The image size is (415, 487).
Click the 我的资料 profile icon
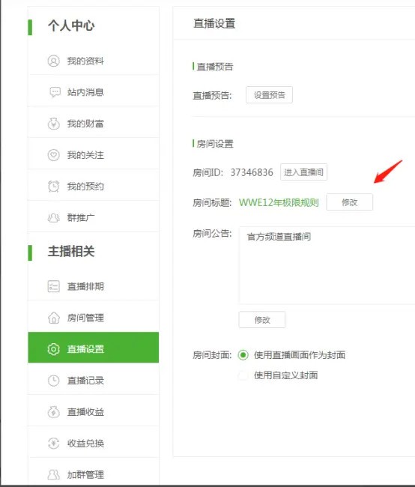(53, 61)
